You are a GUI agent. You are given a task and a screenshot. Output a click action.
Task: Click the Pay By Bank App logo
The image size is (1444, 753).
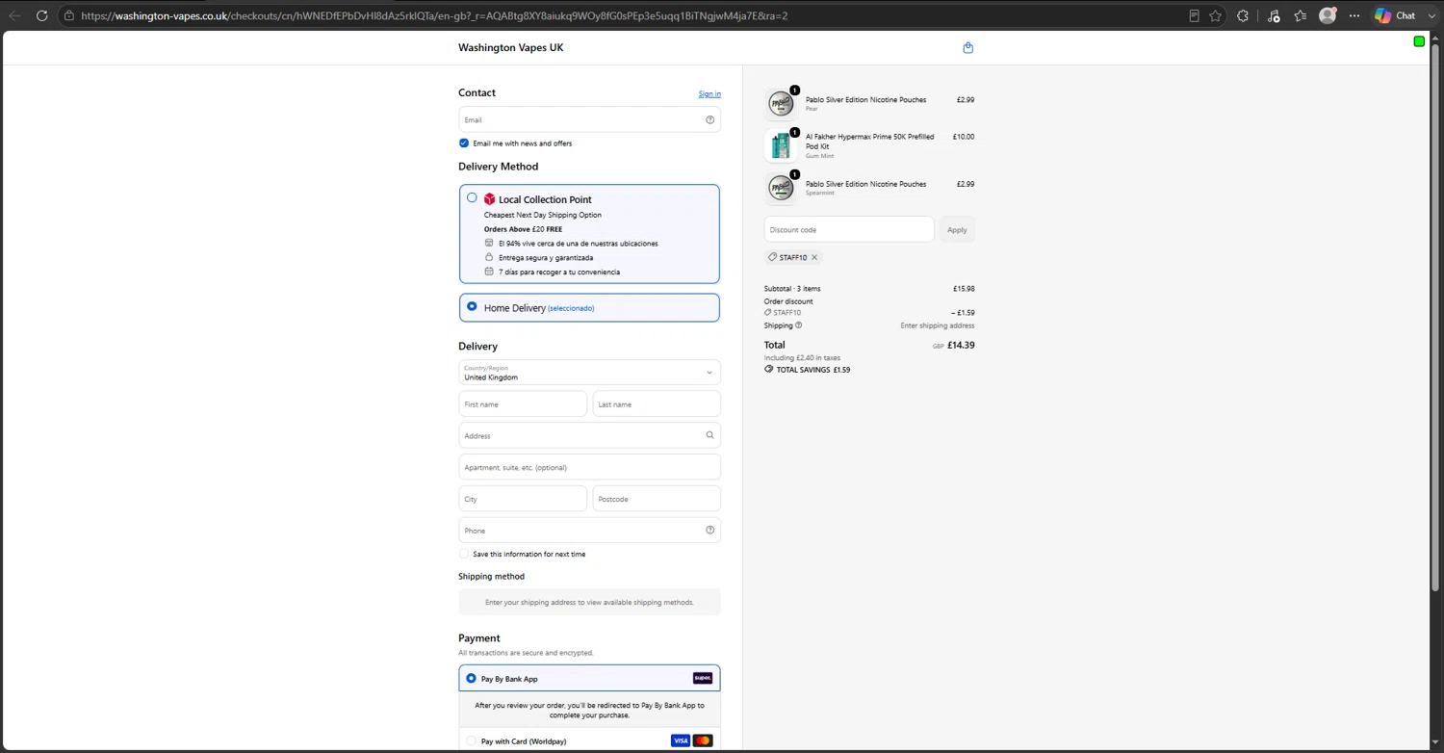[x=703, y=678]
